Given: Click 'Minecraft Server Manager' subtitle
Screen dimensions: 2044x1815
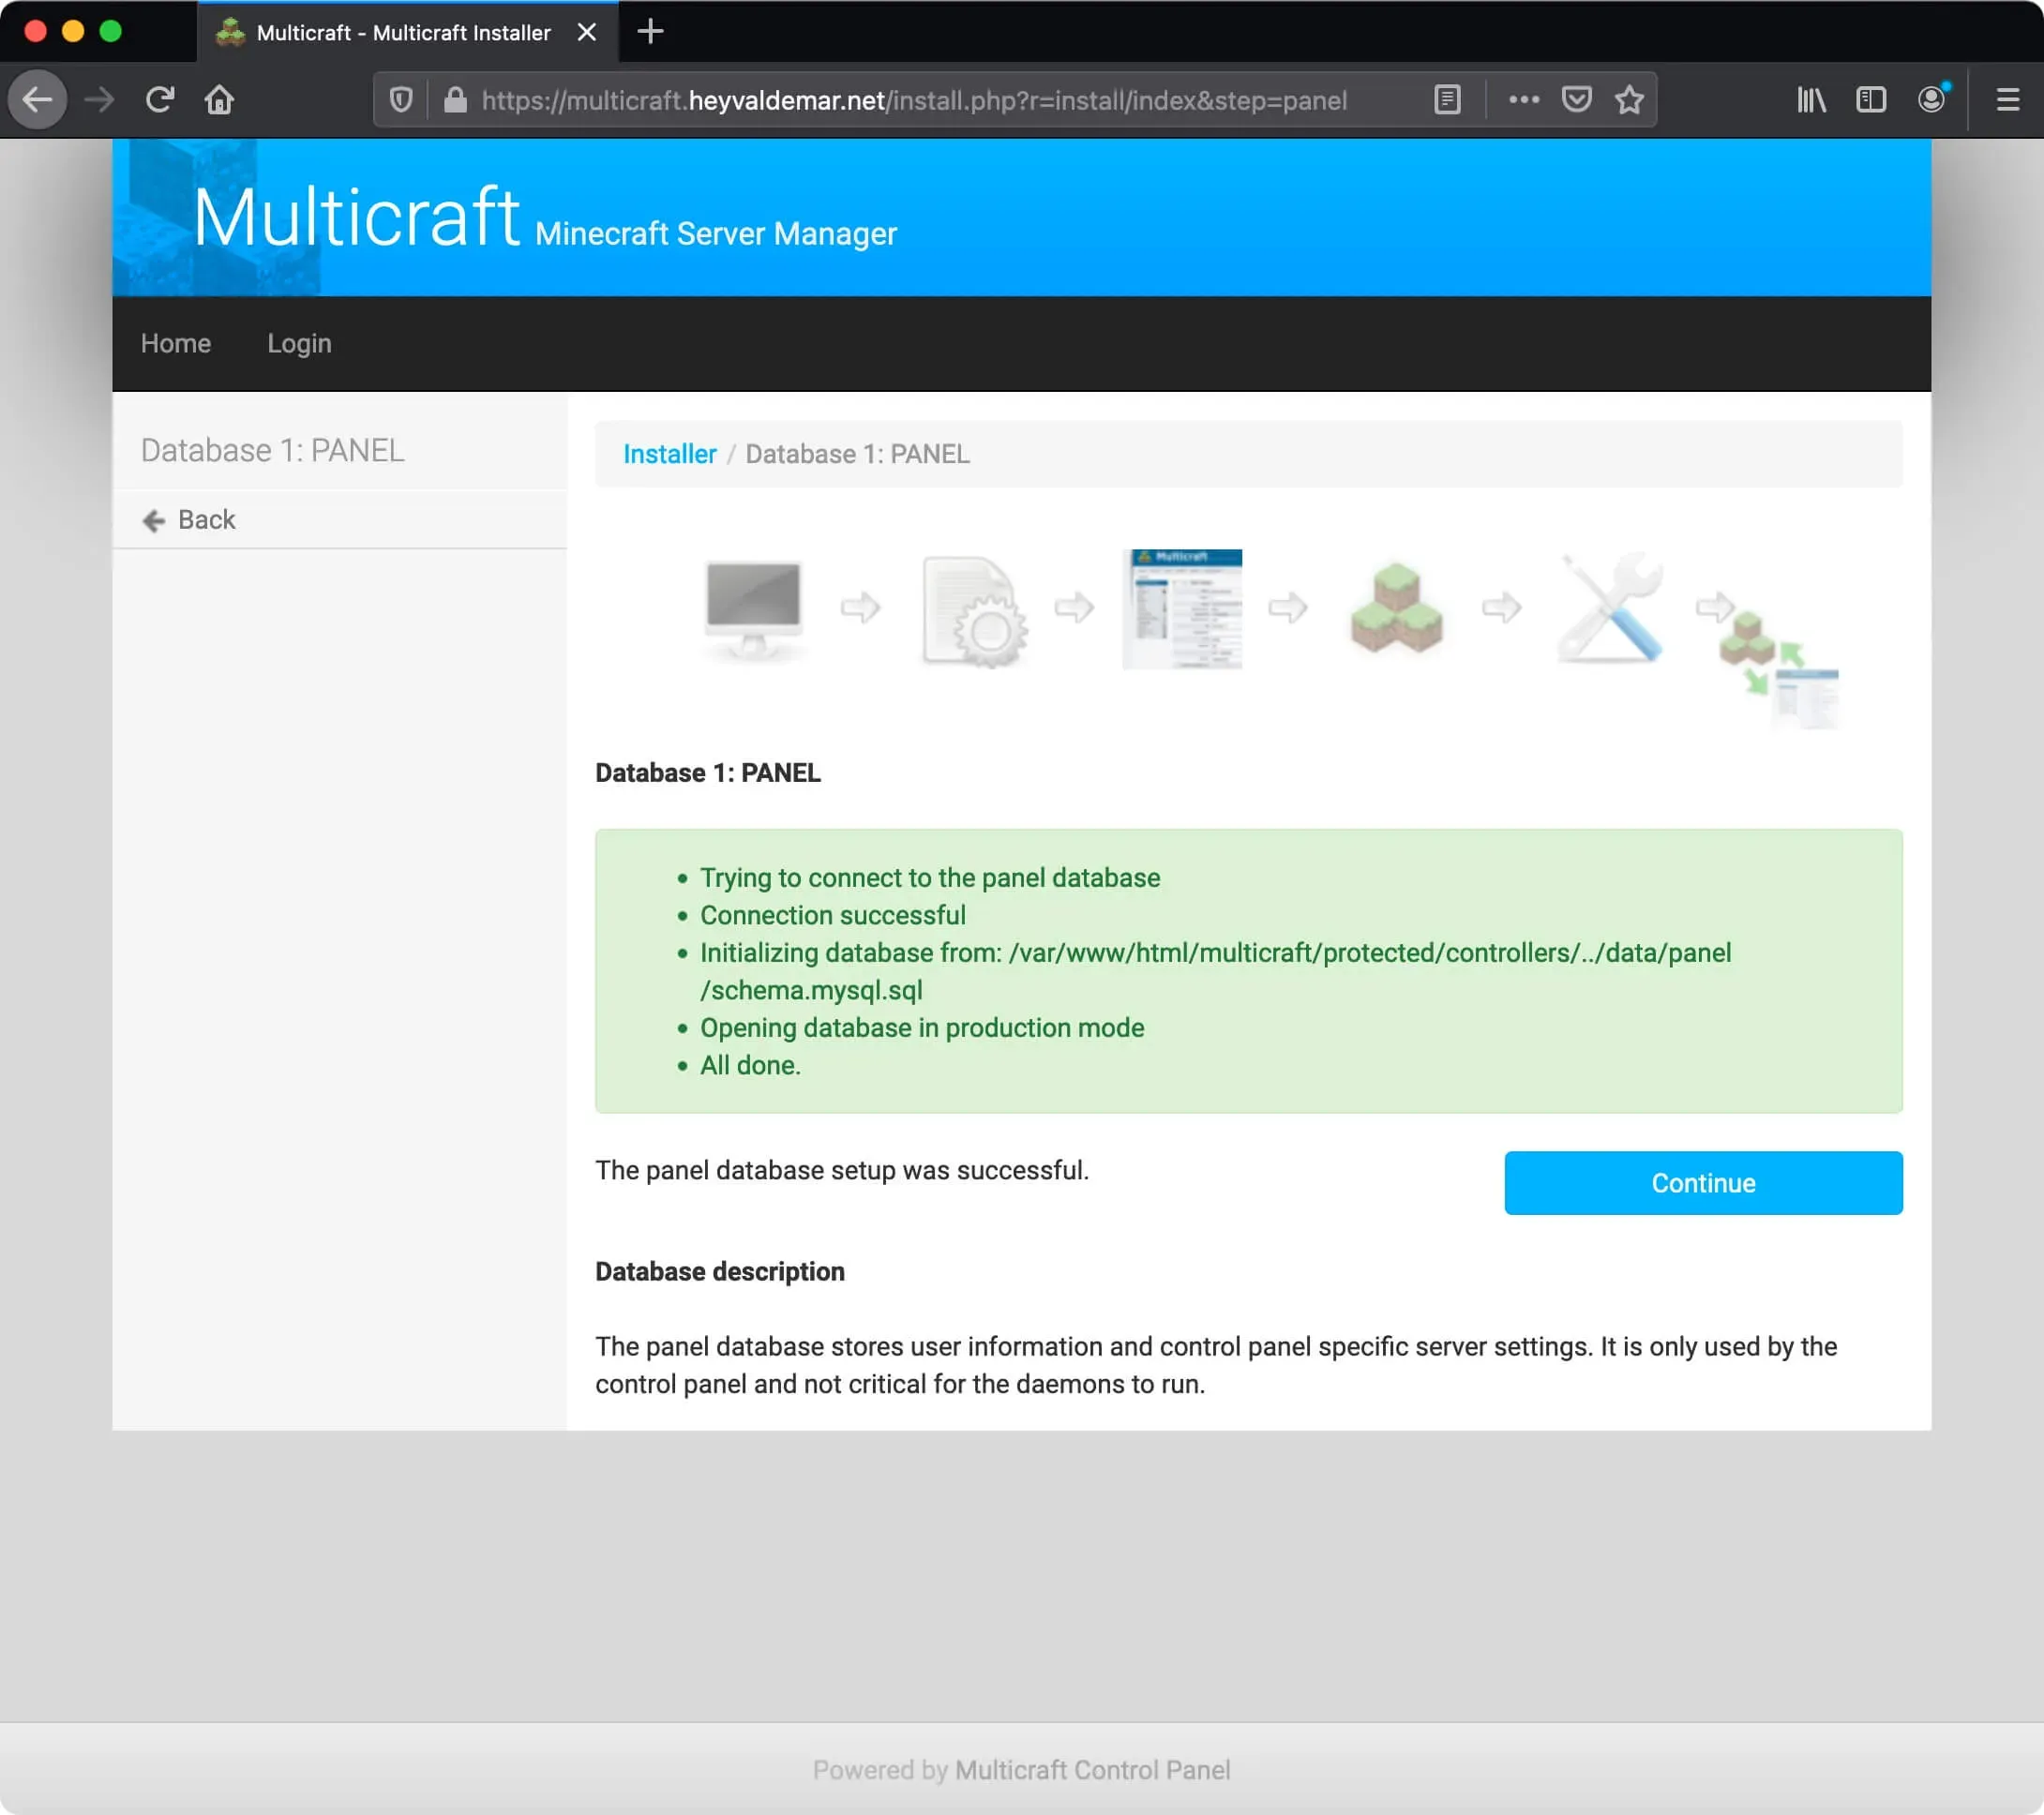Looking at the screenshot, I should pyautogui.click(x=716, y=234).
